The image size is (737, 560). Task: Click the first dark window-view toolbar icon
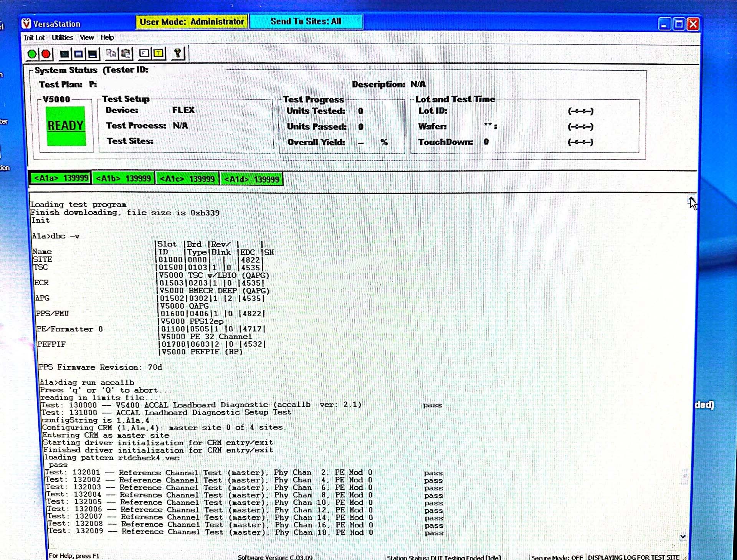[x=65, y=54]
